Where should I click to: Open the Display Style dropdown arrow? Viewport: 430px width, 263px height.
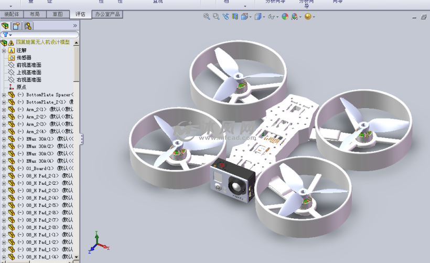tap(264, 17)
